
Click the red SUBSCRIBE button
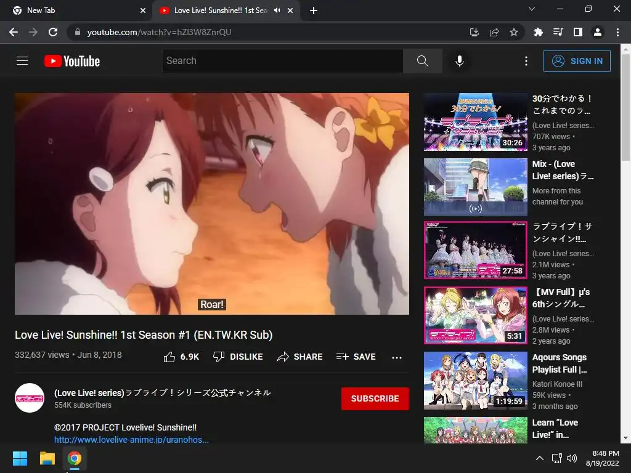pos(375,398)
